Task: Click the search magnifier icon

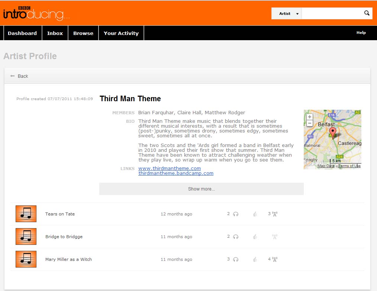Action: pos(367,13)
